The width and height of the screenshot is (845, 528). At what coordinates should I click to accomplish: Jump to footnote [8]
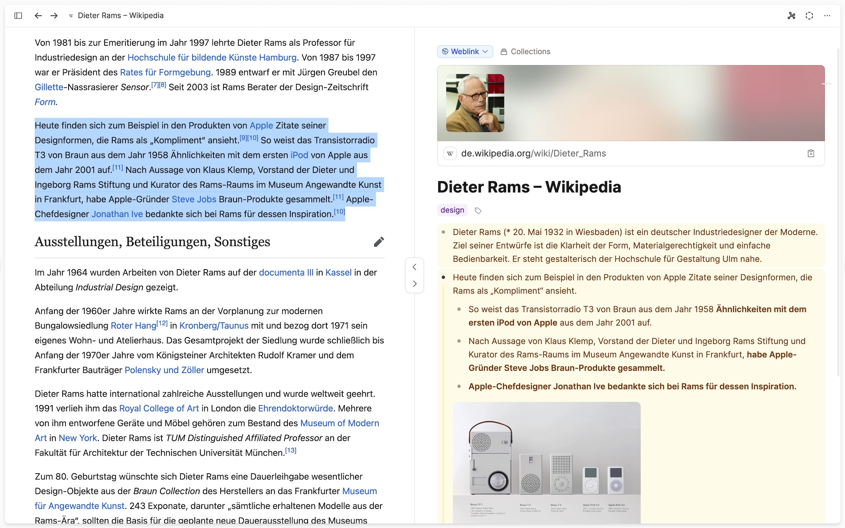click(x=162, y=85)
